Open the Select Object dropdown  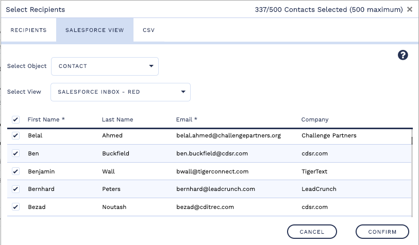[x=105, y=66]
